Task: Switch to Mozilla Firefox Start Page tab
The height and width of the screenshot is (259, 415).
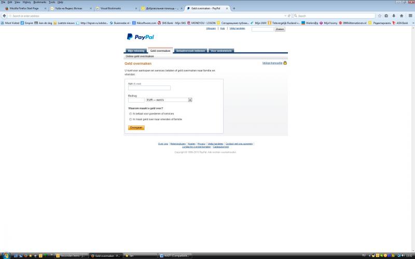Action: point(24,8)
